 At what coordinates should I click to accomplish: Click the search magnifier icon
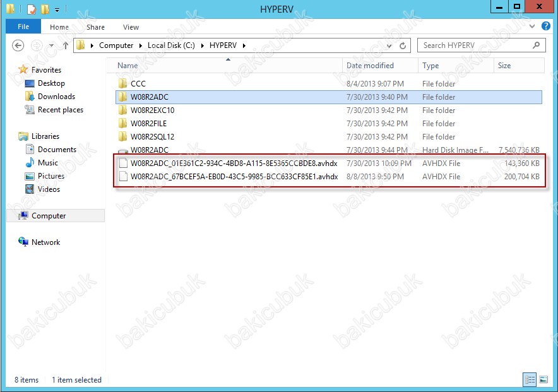click(x=537, y=45)
